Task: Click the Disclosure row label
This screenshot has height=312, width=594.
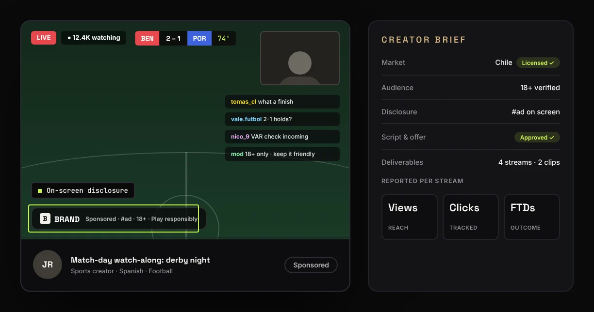Action: [x=399, y=112]
